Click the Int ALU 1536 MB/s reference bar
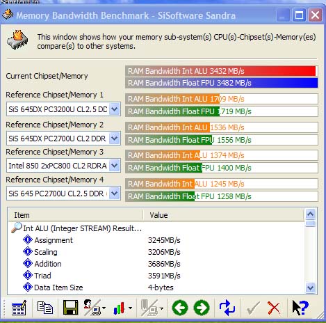 pyautogui.click(x=222, y=127)
